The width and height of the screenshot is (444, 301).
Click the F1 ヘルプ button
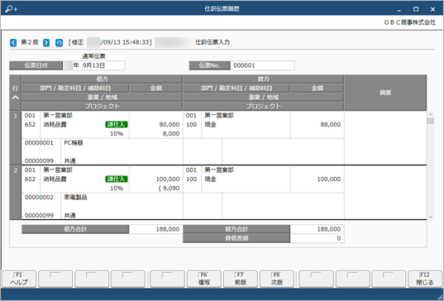tap(19, 279)
